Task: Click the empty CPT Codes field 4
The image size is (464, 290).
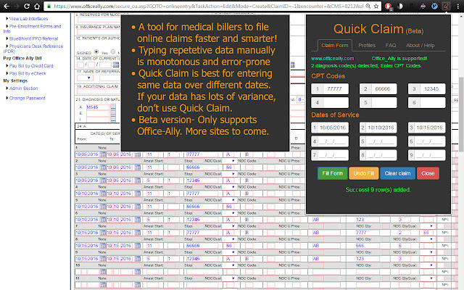Action: [330, 103]
